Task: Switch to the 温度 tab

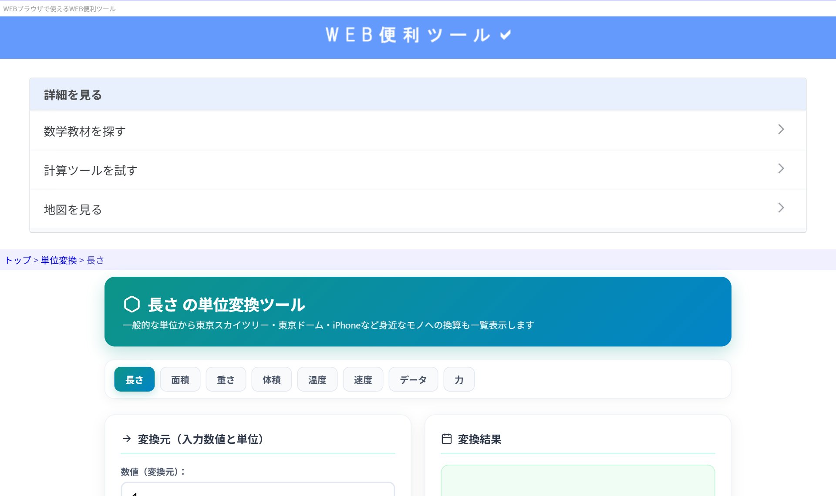Action: 317,379
